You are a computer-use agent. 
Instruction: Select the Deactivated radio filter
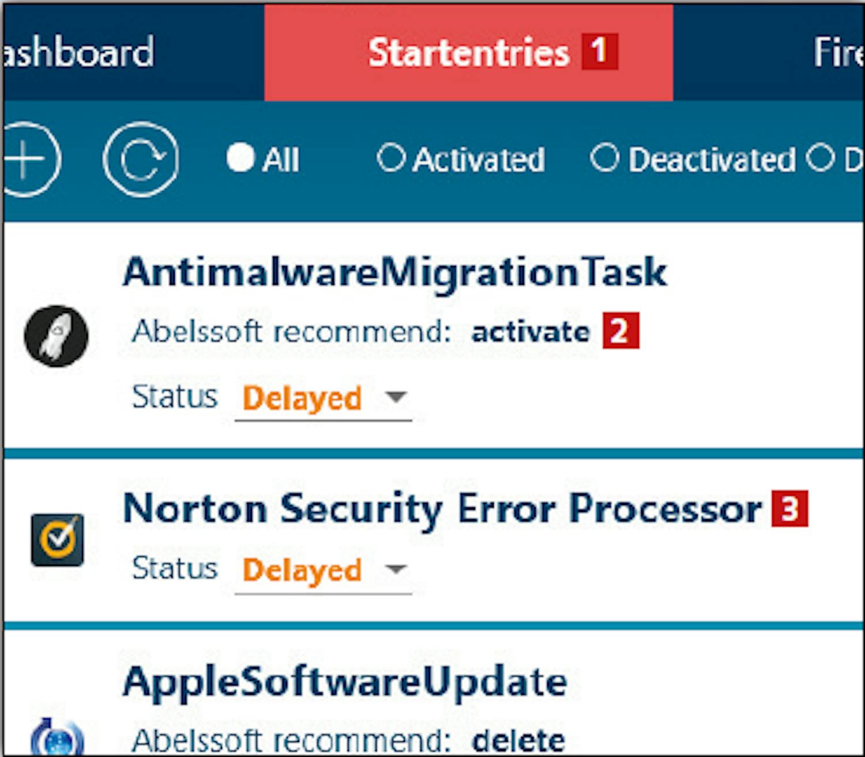(604, 158)
